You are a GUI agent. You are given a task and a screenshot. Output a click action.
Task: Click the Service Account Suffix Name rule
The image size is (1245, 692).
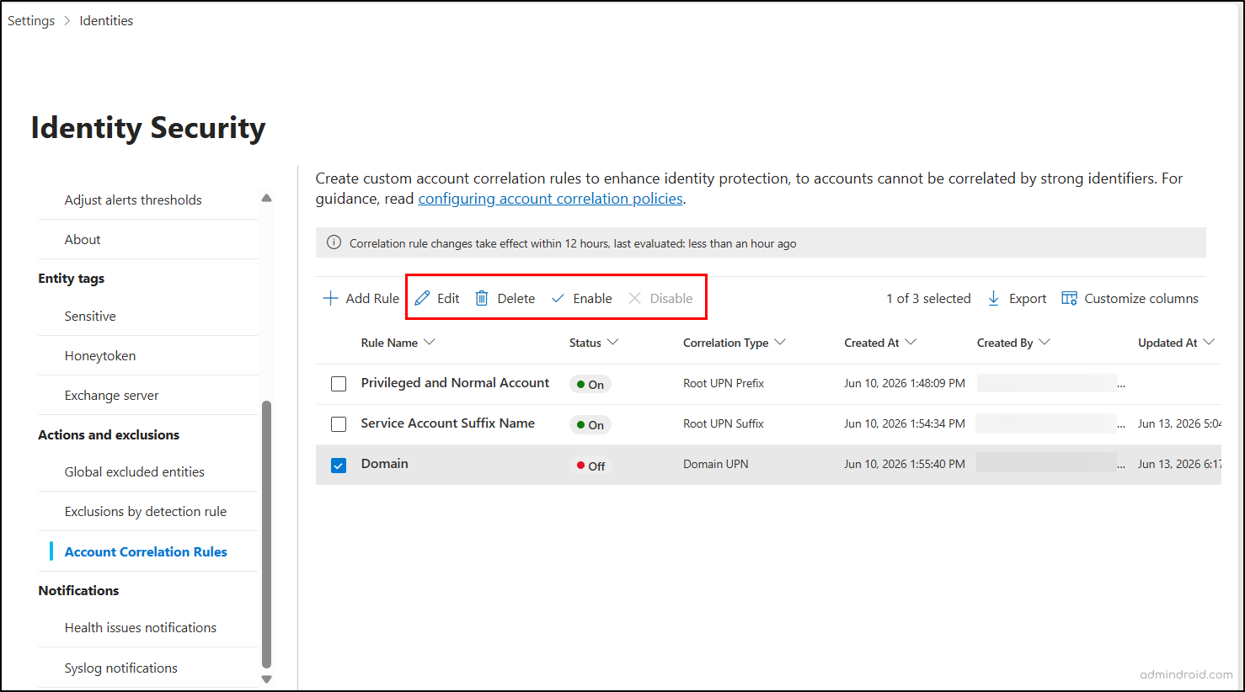[x=448, y=423]
